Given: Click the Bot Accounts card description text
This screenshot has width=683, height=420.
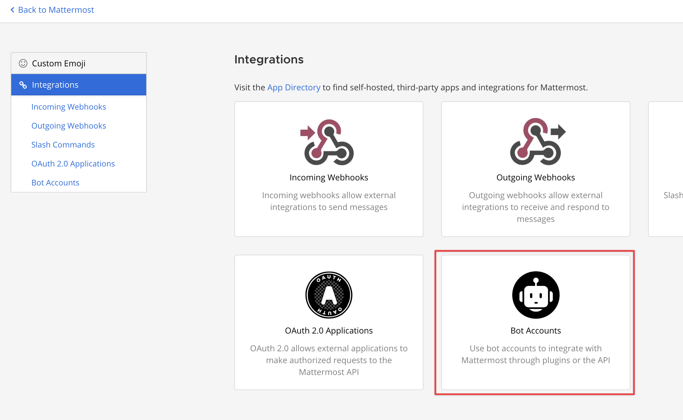Looking at the screenshot, I should (536, 354).
